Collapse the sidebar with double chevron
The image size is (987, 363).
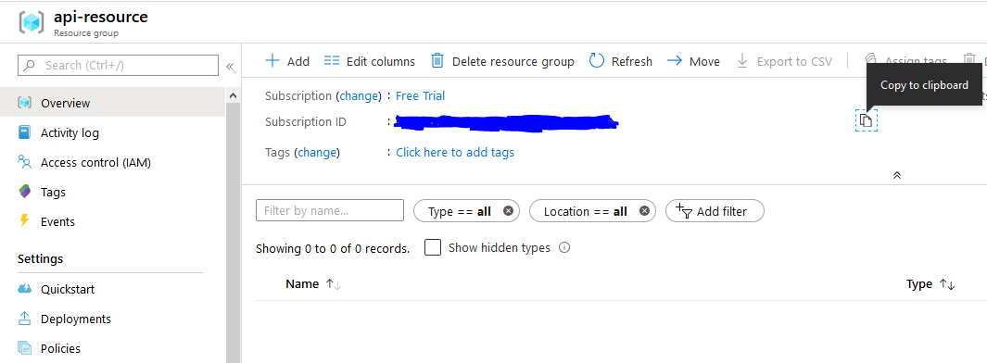(x=230, y=66)
